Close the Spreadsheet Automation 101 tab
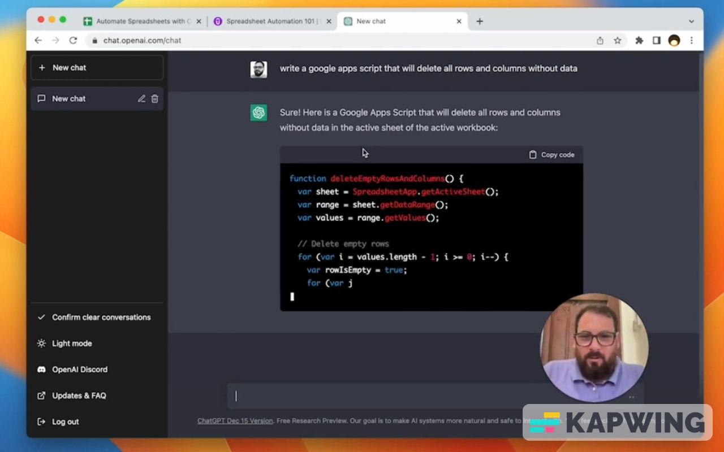The width and height of the screenshot is (724, 452). point(329,21)
